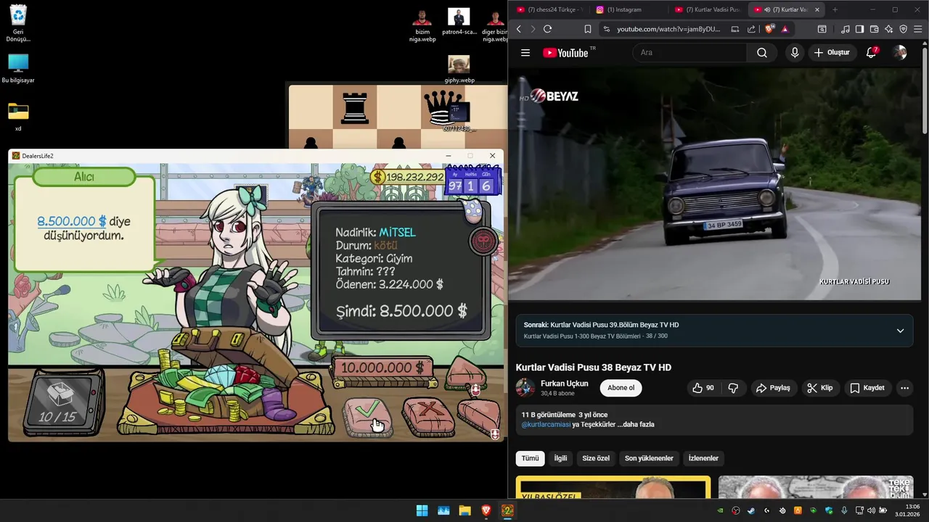929x522 pixels.
Task: Select the Tümü filter chip
Action: tap(531, 458)
